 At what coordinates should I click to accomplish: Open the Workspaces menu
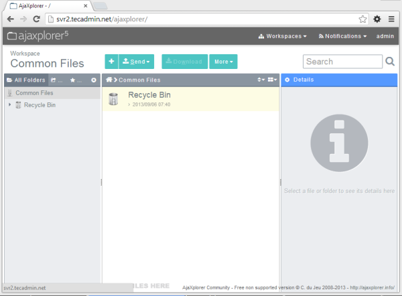(282, 36)
